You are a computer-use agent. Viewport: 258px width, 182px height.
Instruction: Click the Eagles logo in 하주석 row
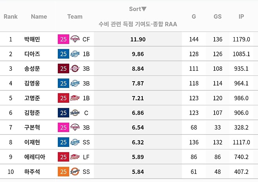tap(75, 171)
